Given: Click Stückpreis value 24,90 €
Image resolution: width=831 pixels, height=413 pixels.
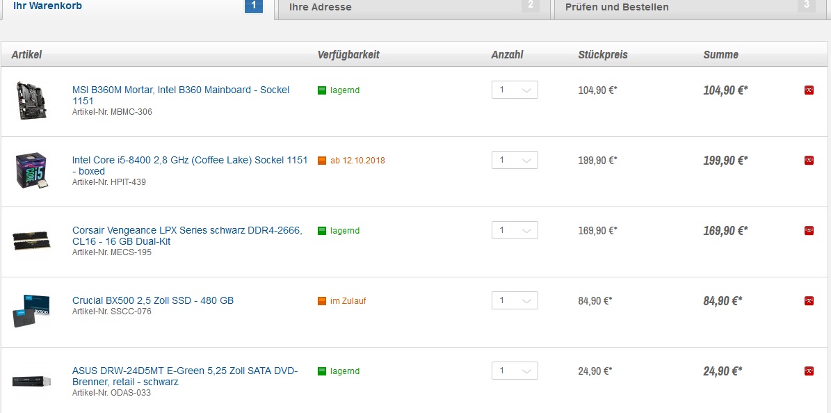Looking at the screenshot, I should 595,371.
